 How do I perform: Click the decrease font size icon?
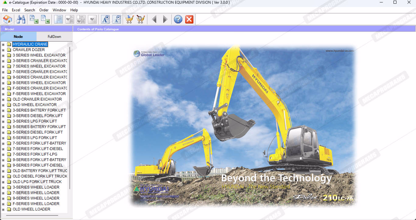point(117,19)
